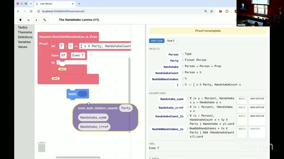The width and height of the screenshot is (284, 159).
Task: Click the Even T goal text
Action: [x=154, y=148]
